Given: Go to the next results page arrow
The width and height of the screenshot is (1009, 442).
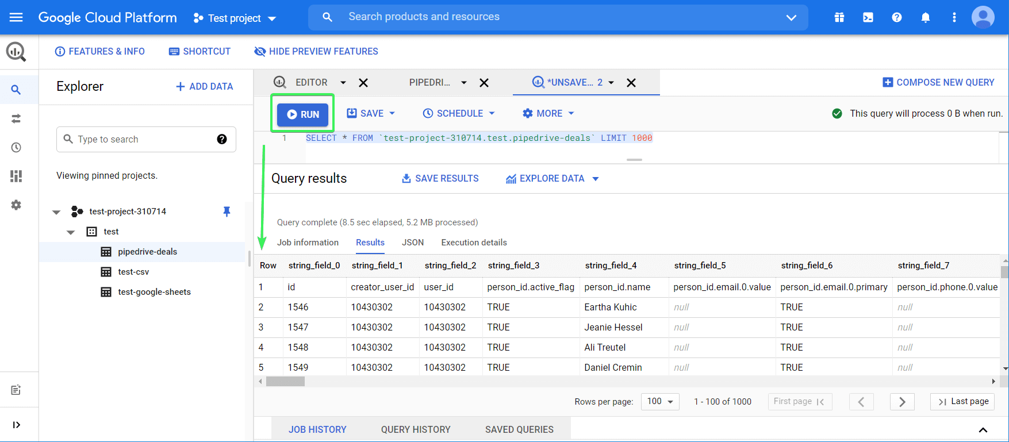Looking at the screenshot, I should [x=902, y=402].
